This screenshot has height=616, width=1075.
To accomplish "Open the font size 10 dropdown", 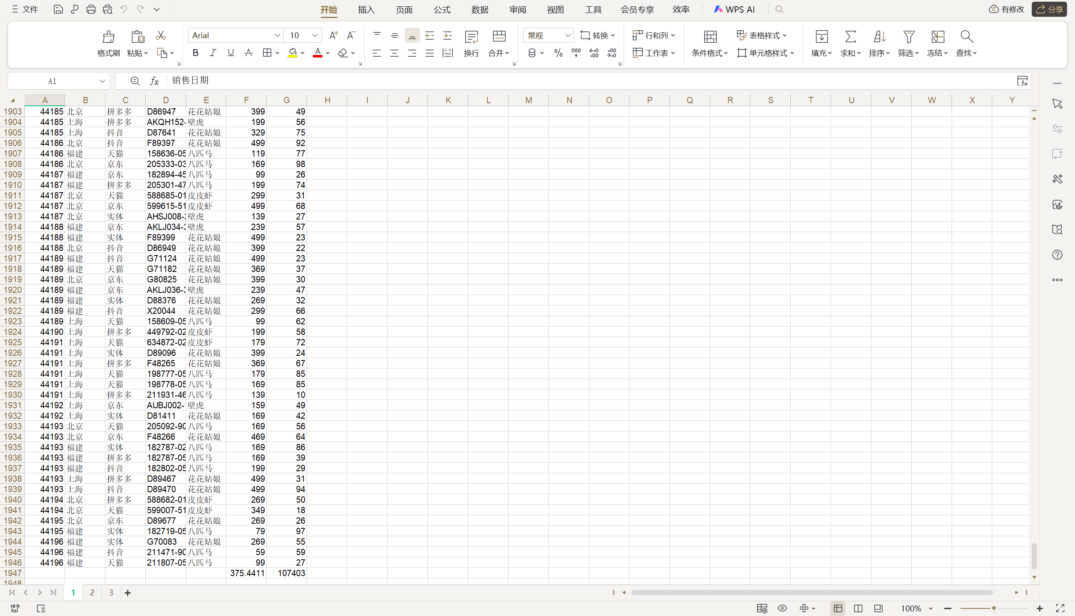I will coord(315,36).
